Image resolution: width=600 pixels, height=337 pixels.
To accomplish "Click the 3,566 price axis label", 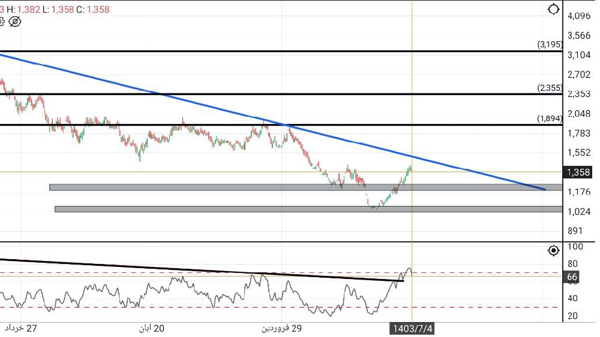I will pos(579,35).
